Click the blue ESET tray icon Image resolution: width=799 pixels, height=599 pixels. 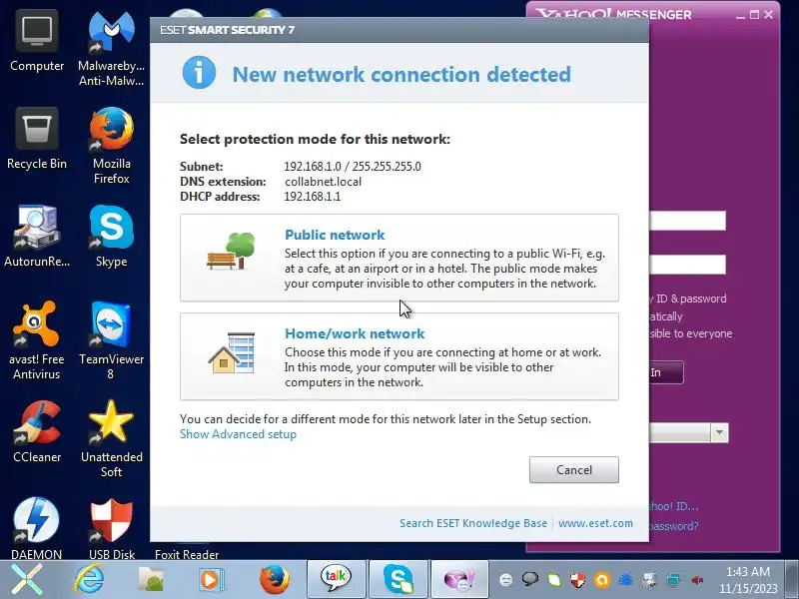point(626,580)
